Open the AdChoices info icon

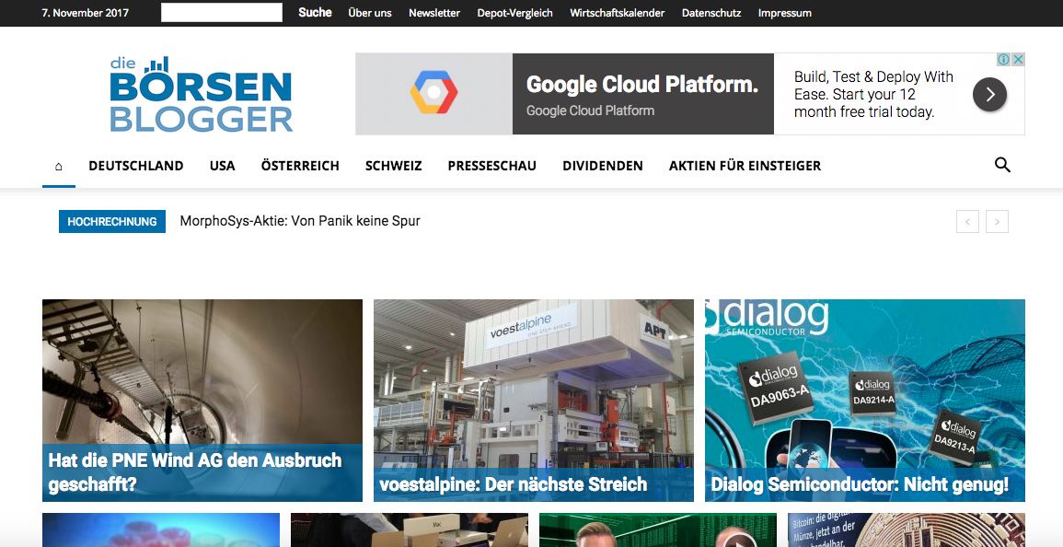pyautogui.click(x=1004, y=60)
